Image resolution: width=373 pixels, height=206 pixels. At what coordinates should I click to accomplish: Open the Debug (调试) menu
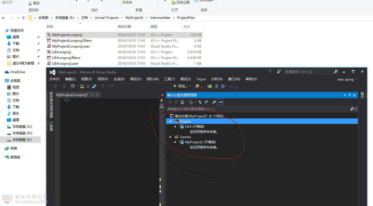click(x=136, y=79)
